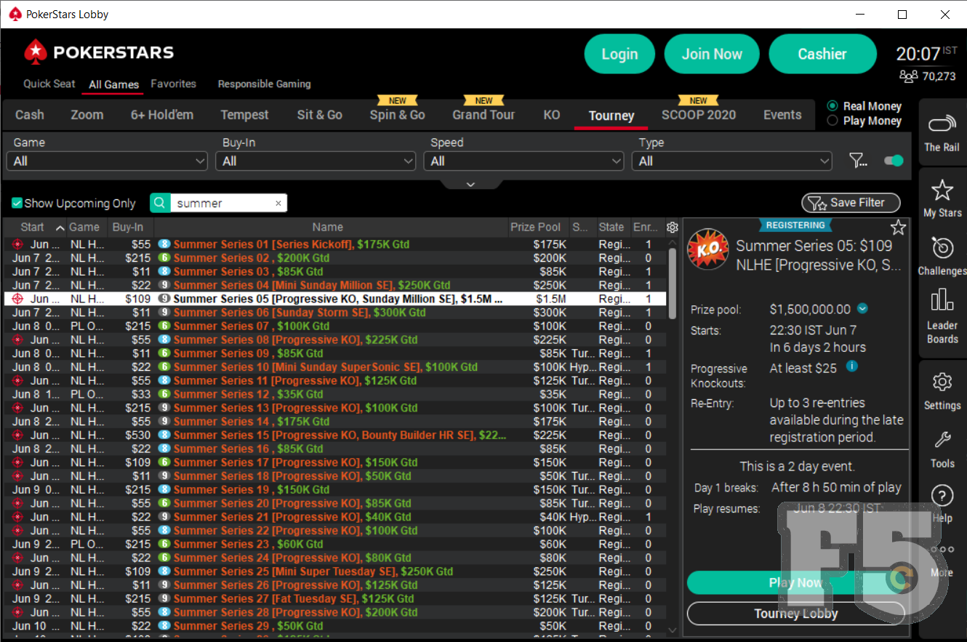Click Progressive Knockouts info icon
Screen dimensions: 967x642
852,366
